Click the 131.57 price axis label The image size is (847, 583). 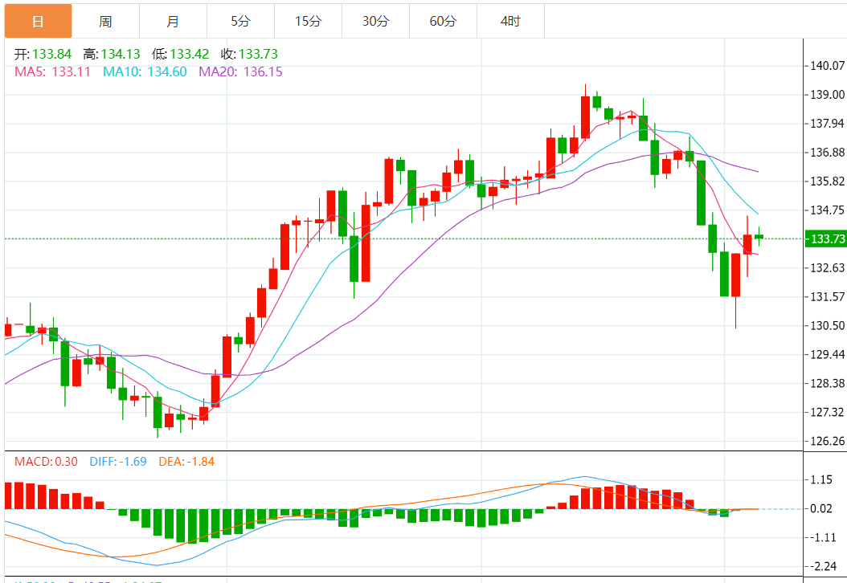click(828, 297)
